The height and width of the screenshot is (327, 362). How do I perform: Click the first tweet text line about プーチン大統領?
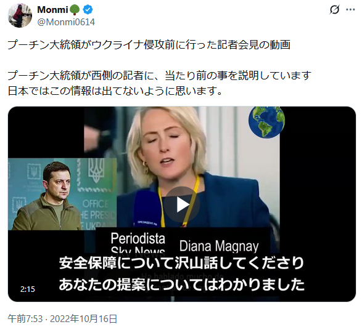[149, 45]
